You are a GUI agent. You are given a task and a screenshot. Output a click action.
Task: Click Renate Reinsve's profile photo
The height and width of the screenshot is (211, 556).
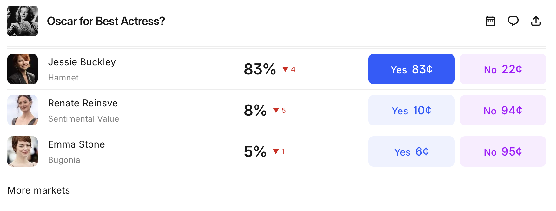pyautogui.click(x=23, y=110)
